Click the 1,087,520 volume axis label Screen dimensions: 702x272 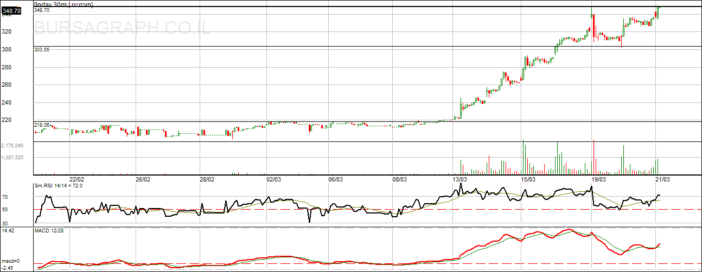pos(12,158)
